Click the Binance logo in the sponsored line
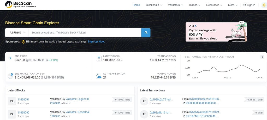This screenshot has width=267, height=120. click(23, 41)
